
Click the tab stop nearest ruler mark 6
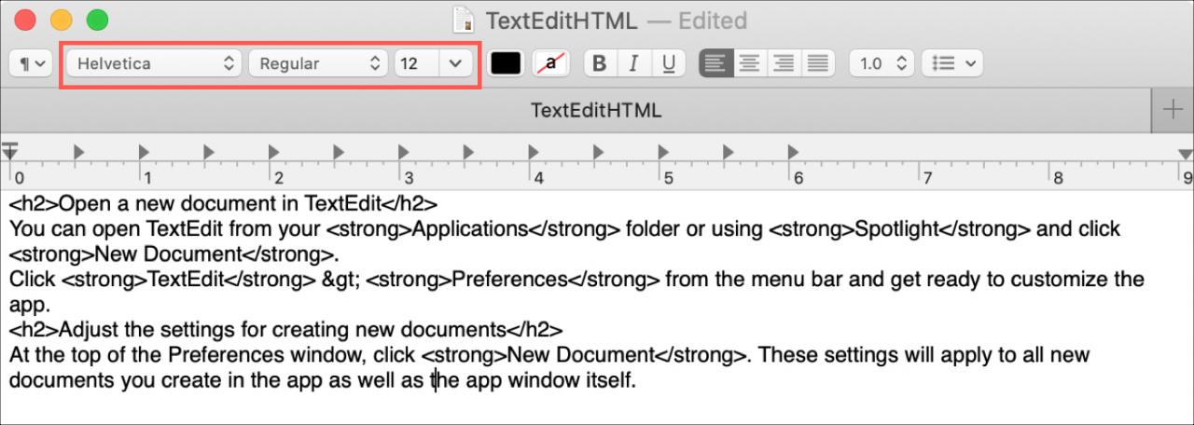point(793,150)
